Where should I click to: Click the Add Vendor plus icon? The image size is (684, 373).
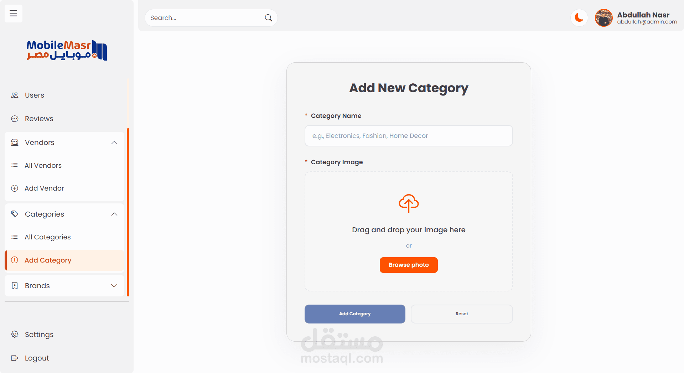pos(15,188)
